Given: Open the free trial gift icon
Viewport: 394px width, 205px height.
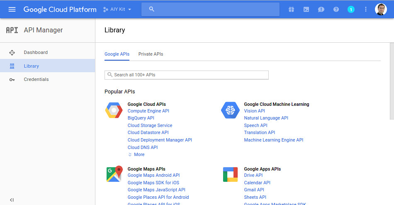Looking at the screenshot, I should [x=291, y=9].
